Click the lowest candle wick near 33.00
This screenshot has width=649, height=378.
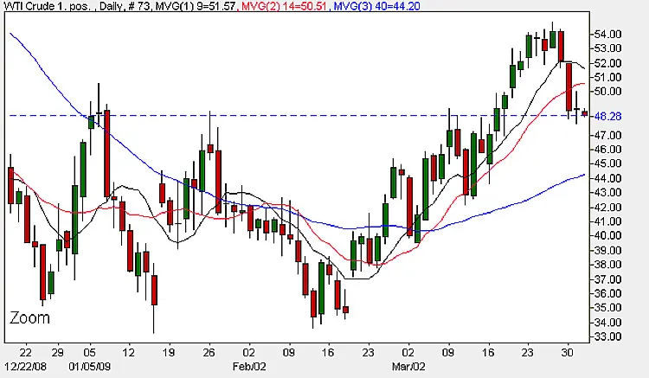pyautogui.click(x=154, y=319)
